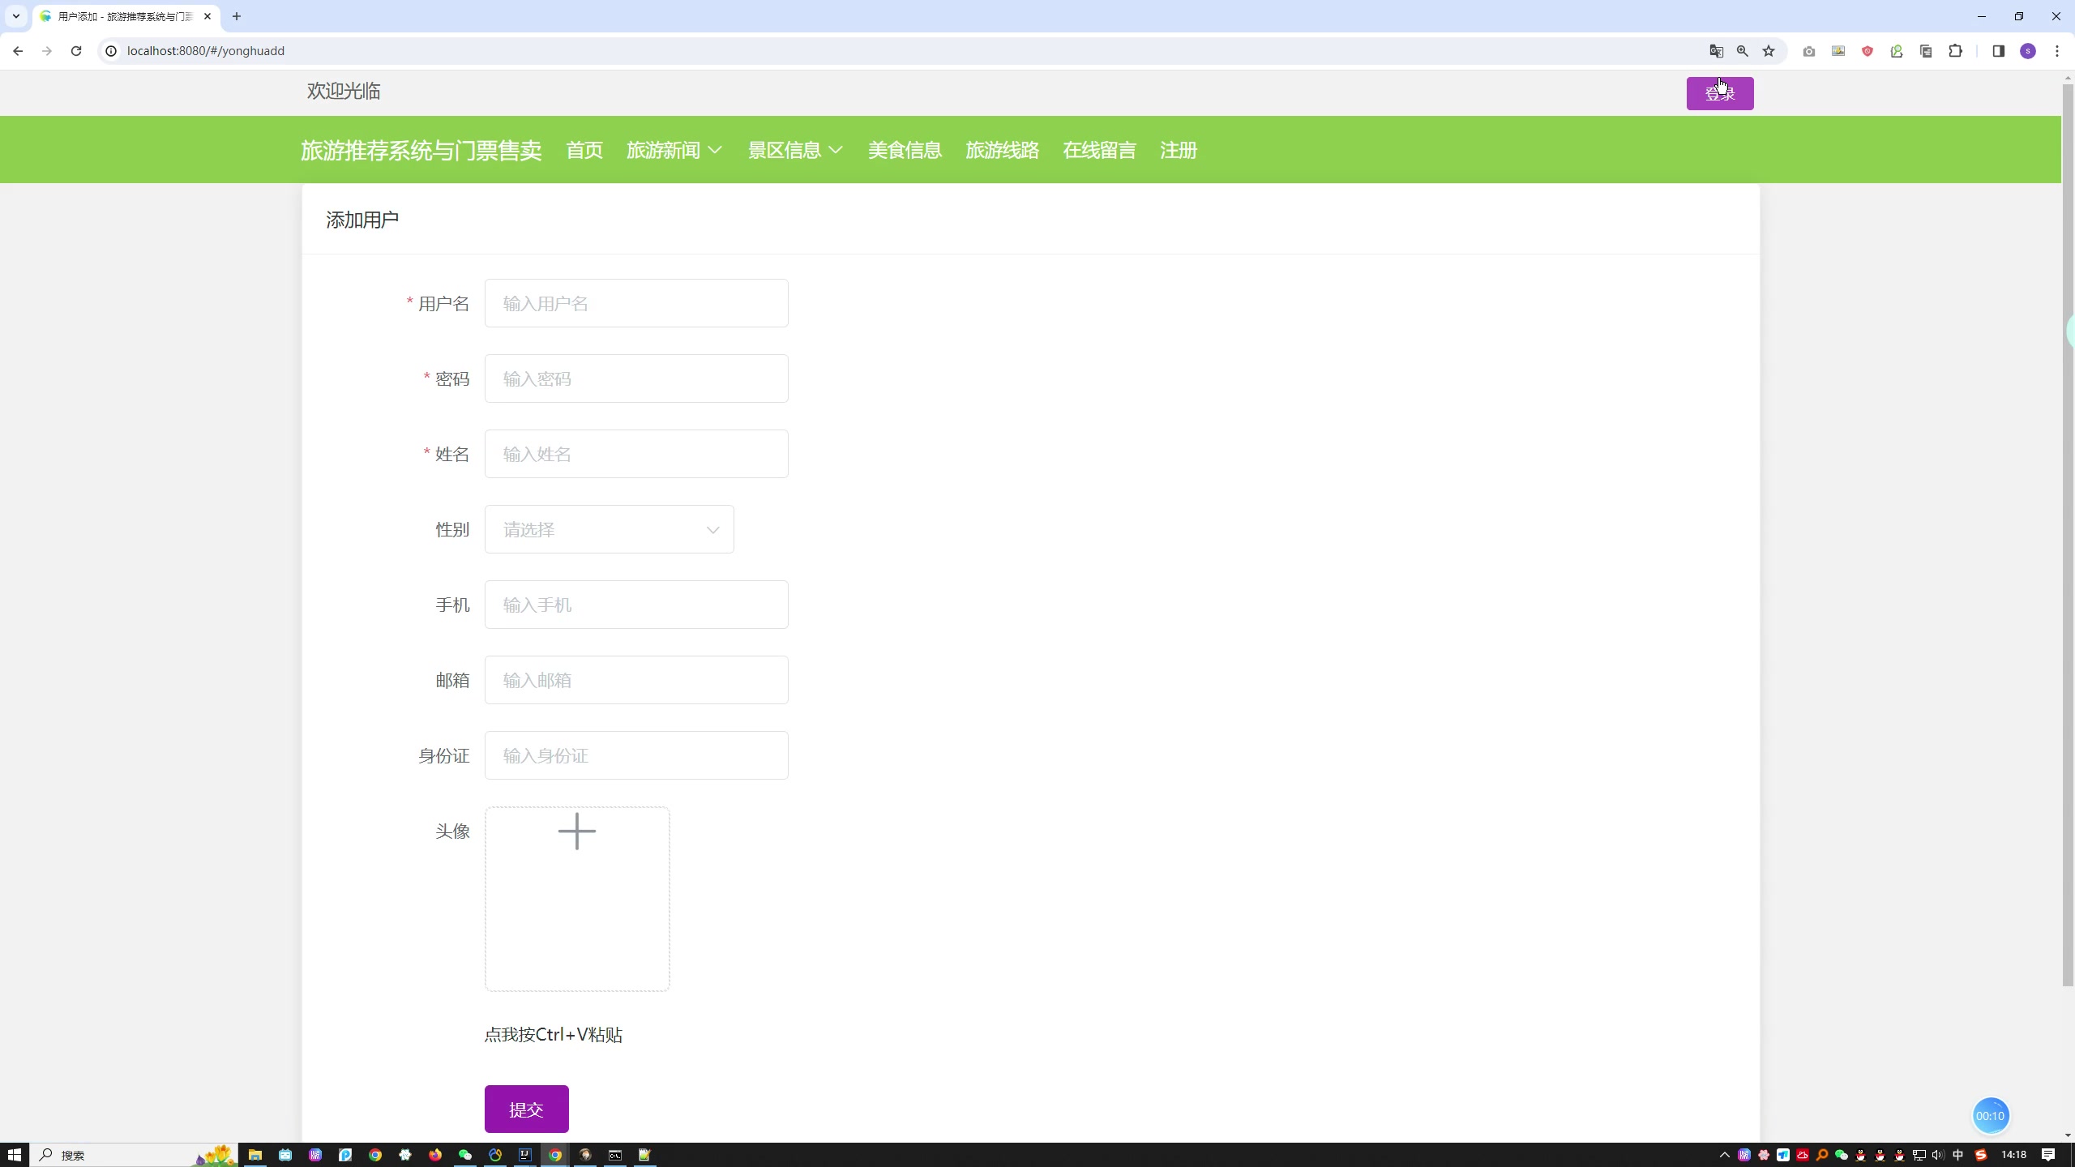This screenshot has height=1167, width=2075.
Task: Bookmark this page with the star icon
Action: (1769, 51)
